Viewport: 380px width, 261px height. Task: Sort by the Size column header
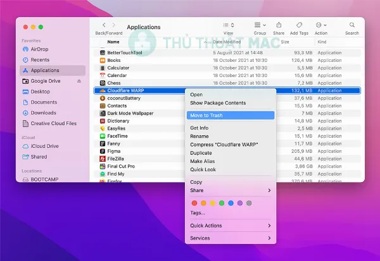(285, 42)
